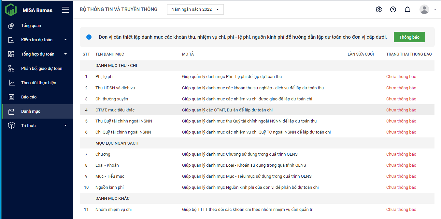The width and height of the screenshot is (441, 219).
Task: Expand the Tổng hợp dự toán submenu arrow
Action: (65, 54)
